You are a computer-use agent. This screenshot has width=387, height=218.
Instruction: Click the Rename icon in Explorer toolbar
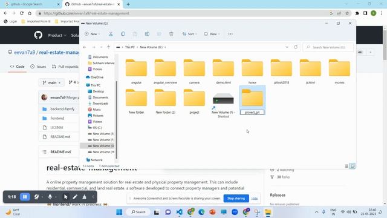click(147, 34)
